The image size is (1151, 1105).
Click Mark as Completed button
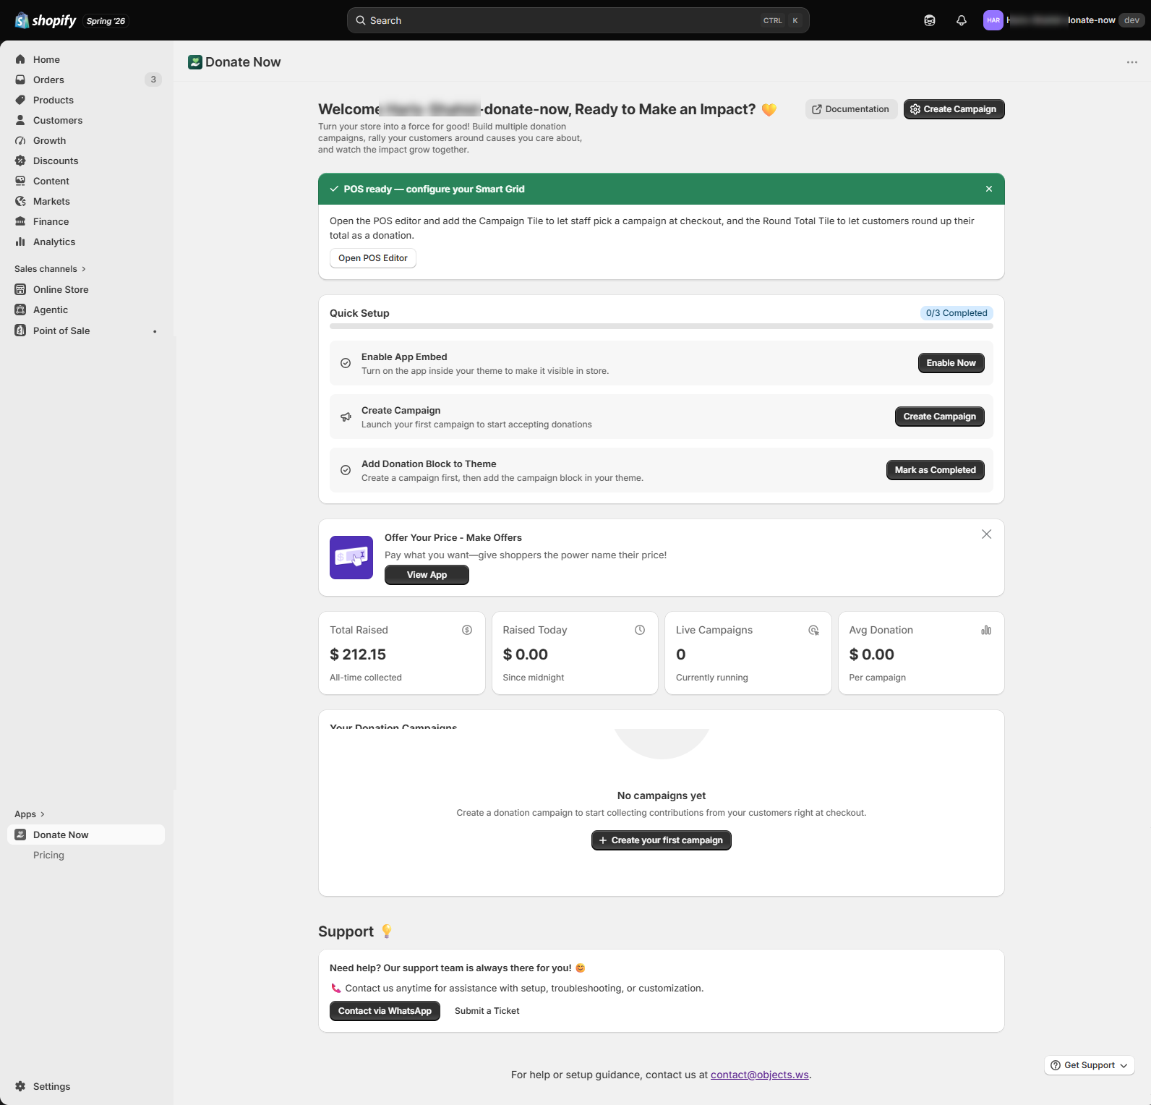coord(935,470)
